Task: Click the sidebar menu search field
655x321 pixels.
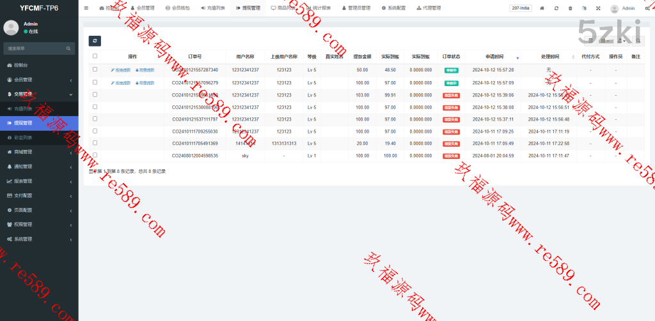Action: coord(35,49)
